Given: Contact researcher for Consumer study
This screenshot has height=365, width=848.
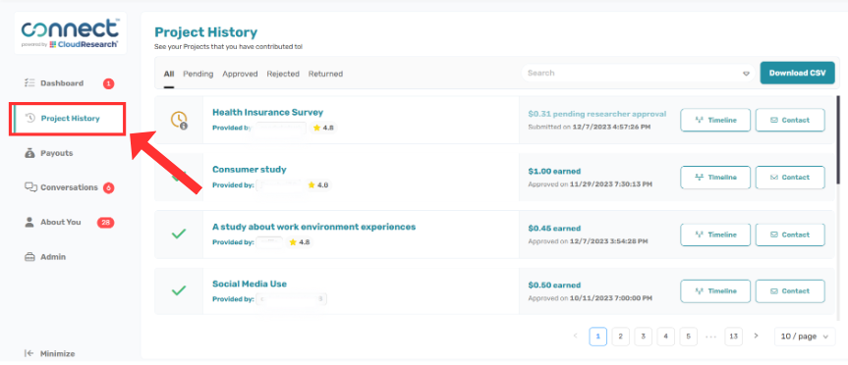Looking at the screenshot, I should (790, 177).
